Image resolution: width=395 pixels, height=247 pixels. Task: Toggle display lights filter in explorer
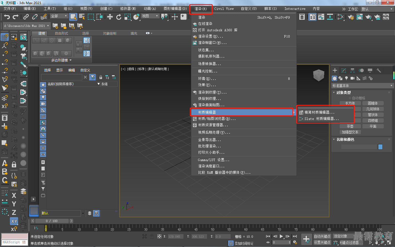[43, 97]
